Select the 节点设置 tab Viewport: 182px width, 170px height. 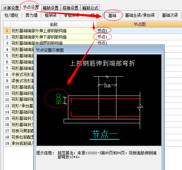coord(31,7)
